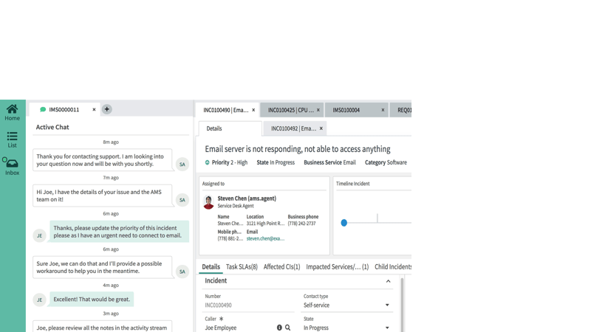Click the Number field INC0100490
Viewport: 591px width, 332px height.
coord(248,305)
